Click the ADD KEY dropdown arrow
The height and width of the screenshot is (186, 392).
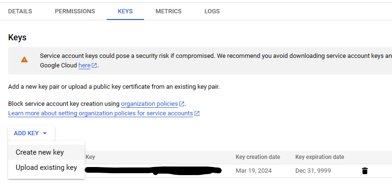[45, 133]
